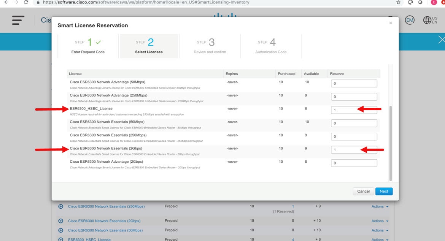Switch to Step 3 Review and confirm

[x=210, y=45]
